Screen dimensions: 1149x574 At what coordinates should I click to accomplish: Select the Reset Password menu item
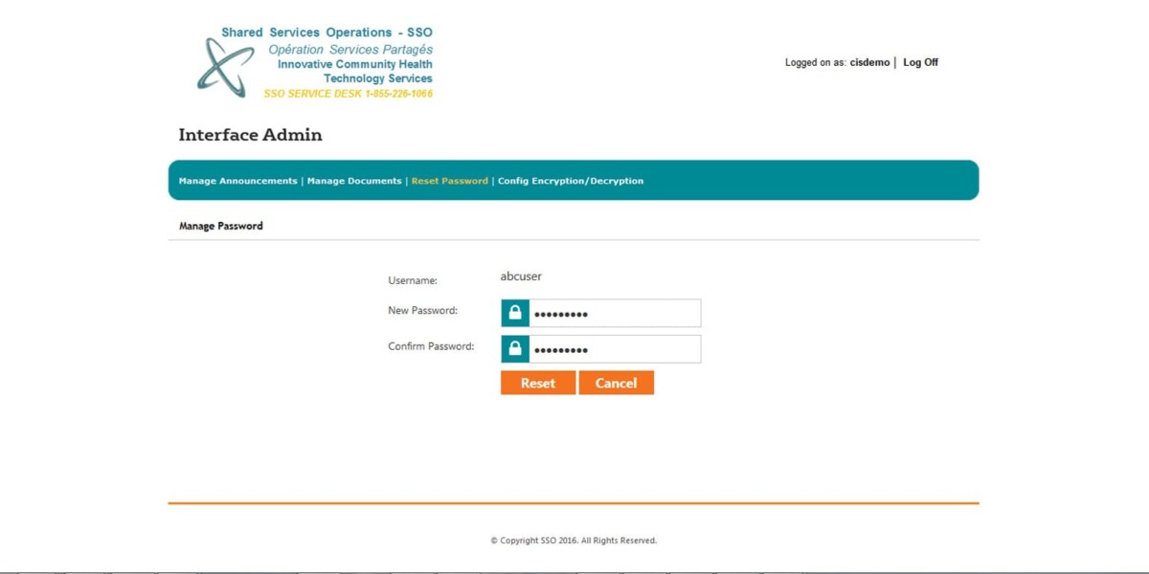(x=449, y=181)
